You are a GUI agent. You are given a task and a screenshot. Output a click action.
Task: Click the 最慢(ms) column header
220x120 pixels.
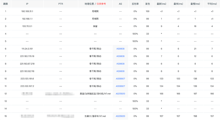195,4
